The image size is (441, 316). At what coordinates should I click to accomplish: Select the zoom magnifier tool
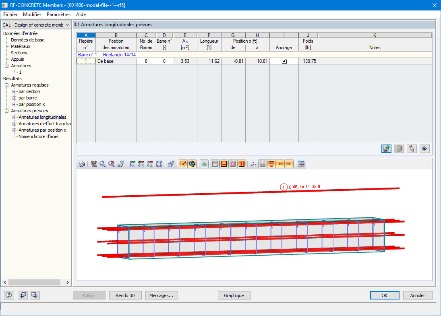[x=103, y=164]
